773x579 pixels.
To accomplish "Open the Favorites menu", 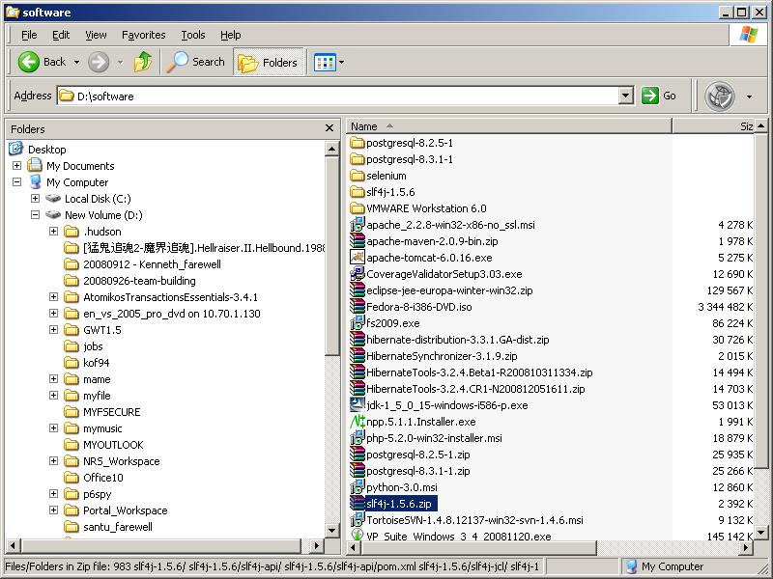I will click(143, 35).
